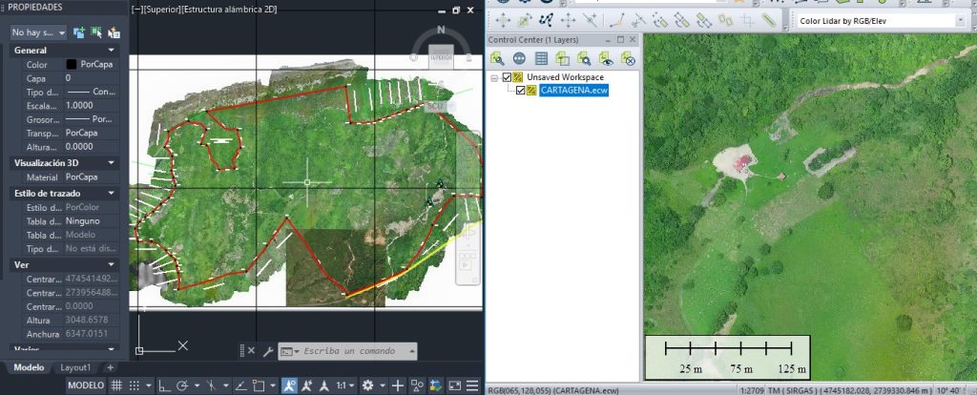Click the MODELO button in status bar
977x395 pixels.
[84, 385]
